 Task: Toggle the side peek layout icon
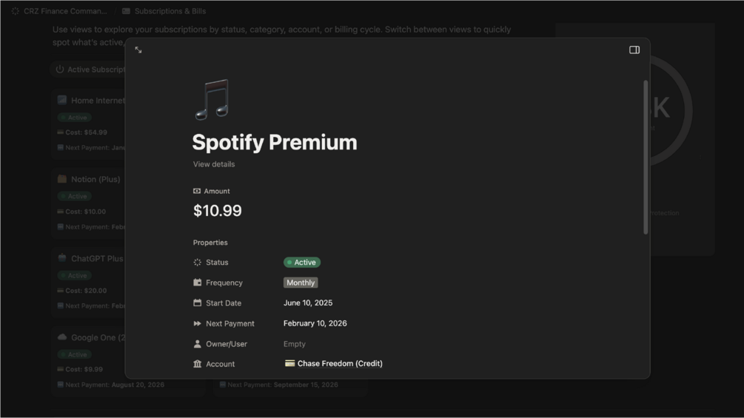pos(634,50)
